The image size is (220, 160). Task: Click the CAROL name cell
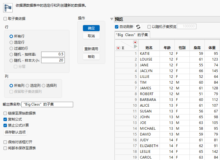tap(149, 157)
